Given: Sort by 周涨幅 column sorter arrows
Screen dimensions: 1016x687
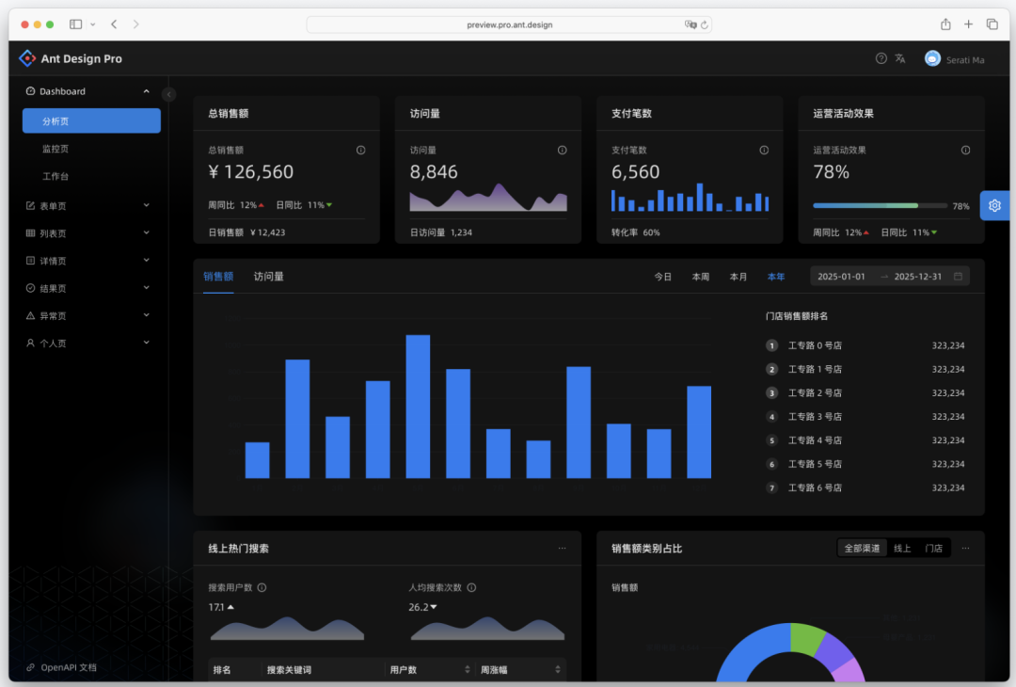Looking at the screenshot, I should coord(557,669).
